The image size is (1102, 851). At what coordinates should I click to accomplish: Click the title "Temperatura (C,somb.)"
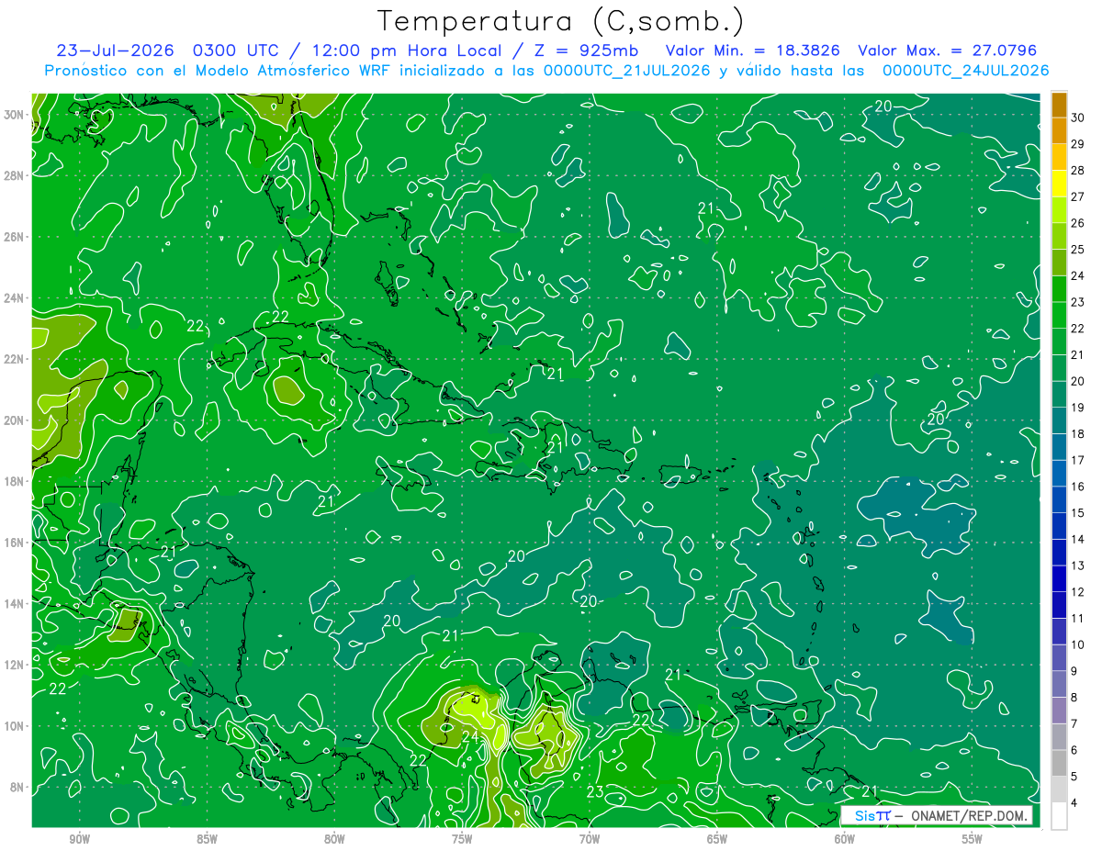point(561,21)
